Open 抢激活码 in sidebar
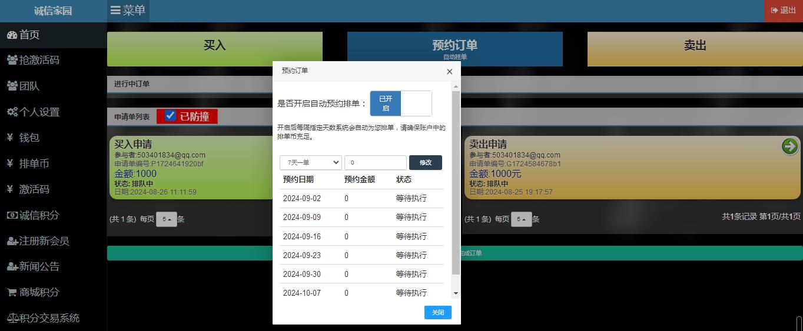Image resolution: width=803 pixels, height=331 pixels. pyautogui.click(x=39, y=60)
